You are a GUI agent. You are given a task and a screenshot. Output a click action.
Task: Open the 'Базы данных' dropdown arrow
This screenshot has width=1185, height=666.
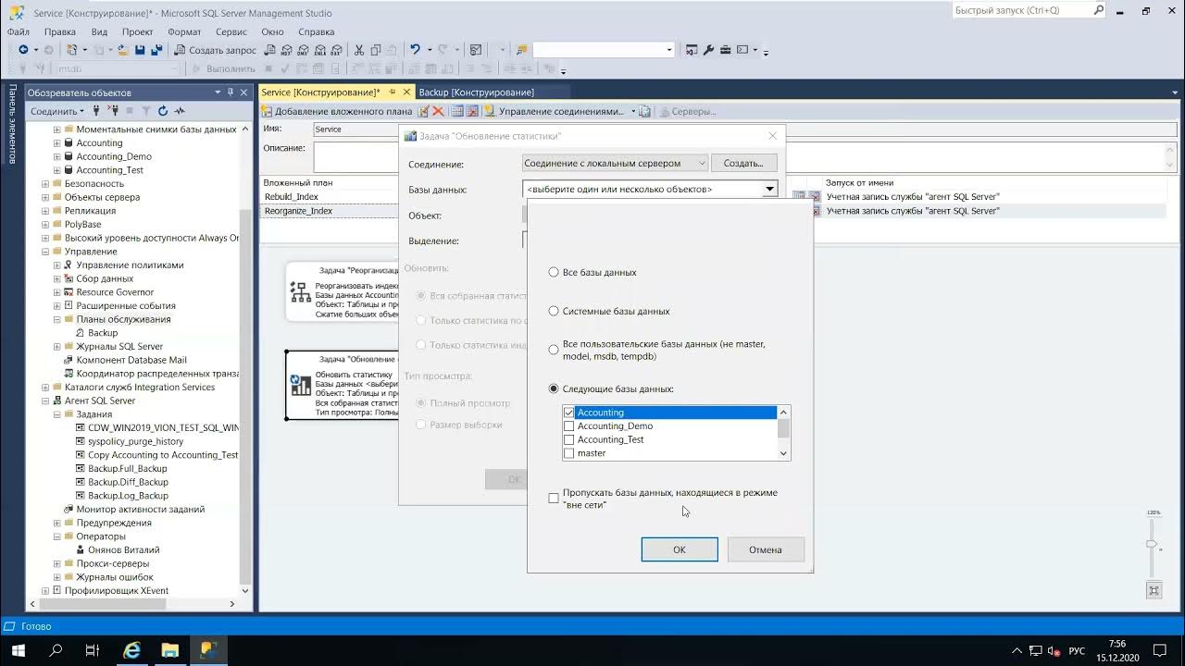point(768,190)
